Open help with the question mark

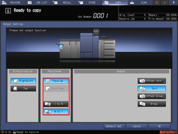click(174, 2)
